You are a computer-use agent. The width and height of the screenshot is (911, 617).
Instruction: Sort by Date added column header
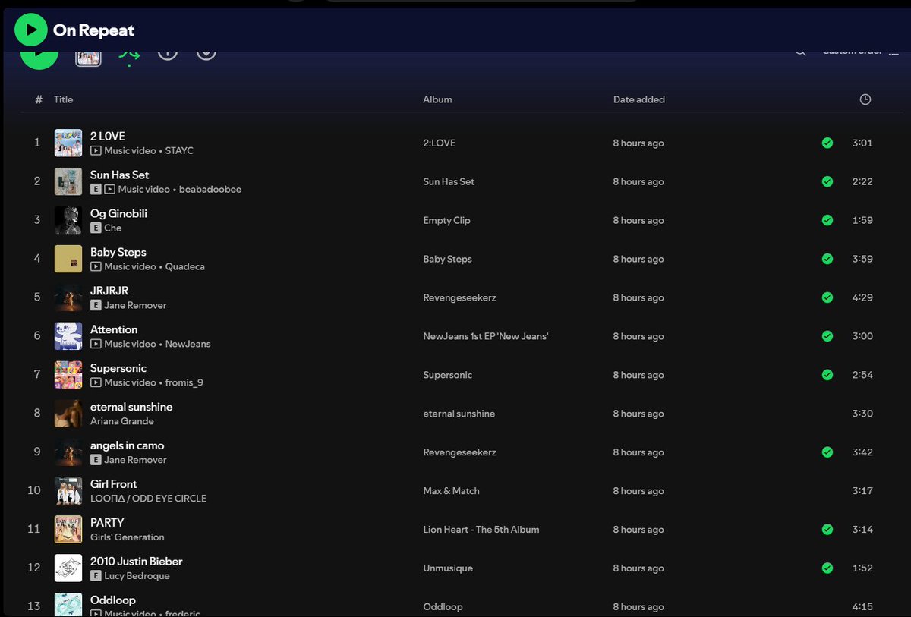pyautogui.click(x=639, y=99)
